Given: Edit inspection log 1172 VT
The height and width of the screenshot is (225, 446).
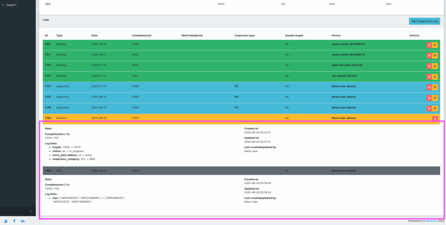Looking at the screenshot, I should (435, 87).
